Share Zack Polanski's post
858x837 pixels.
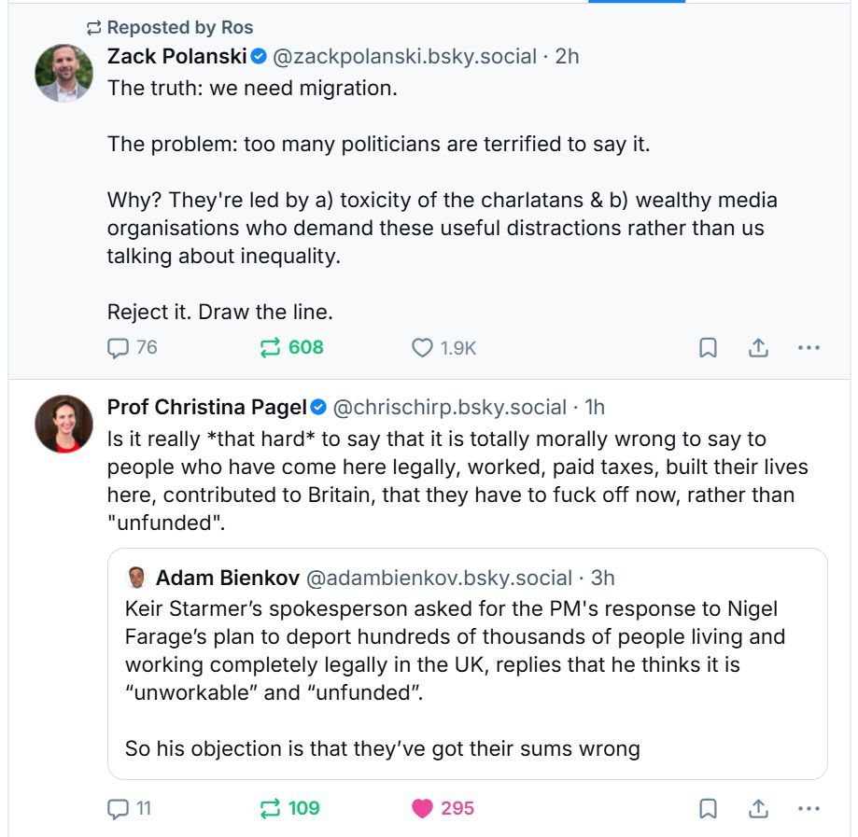click(758, 348)
